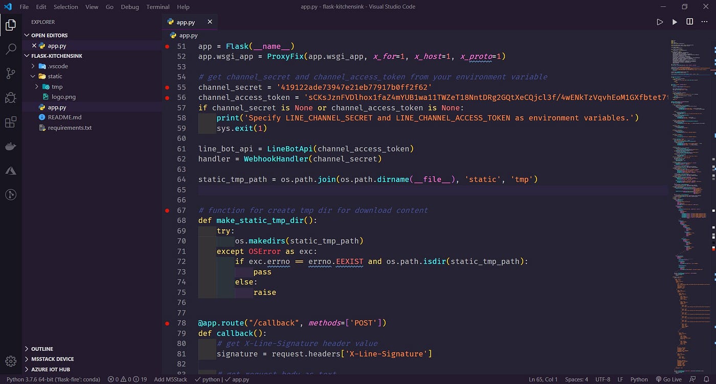Viewport: 716px width, 384px height.
Task: Select the app.py editor tab
Action: click(186, 22)
